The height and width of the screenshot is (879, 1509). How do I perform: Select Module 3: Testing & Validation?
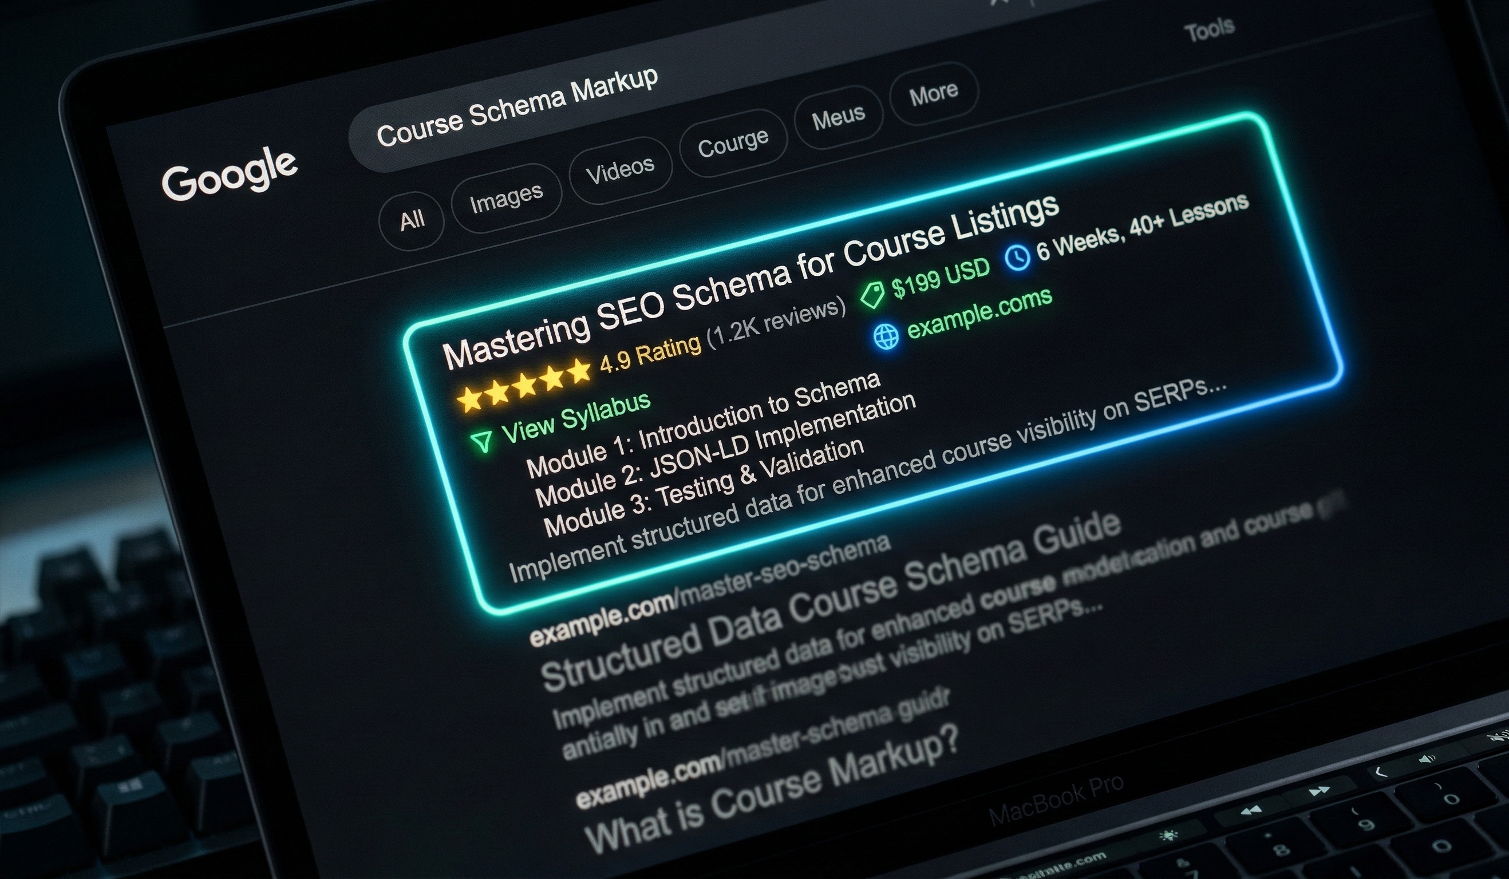click(704, 487)
